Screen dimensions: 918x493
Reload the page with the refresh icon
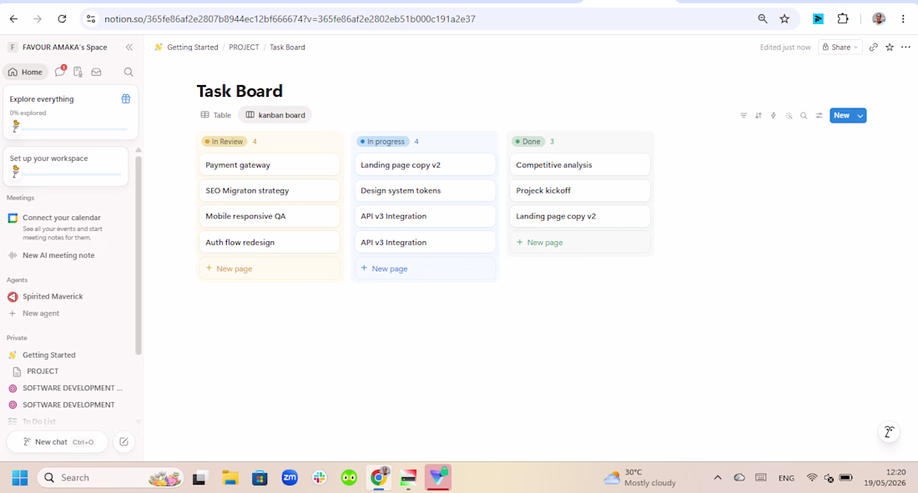point(62,18)
